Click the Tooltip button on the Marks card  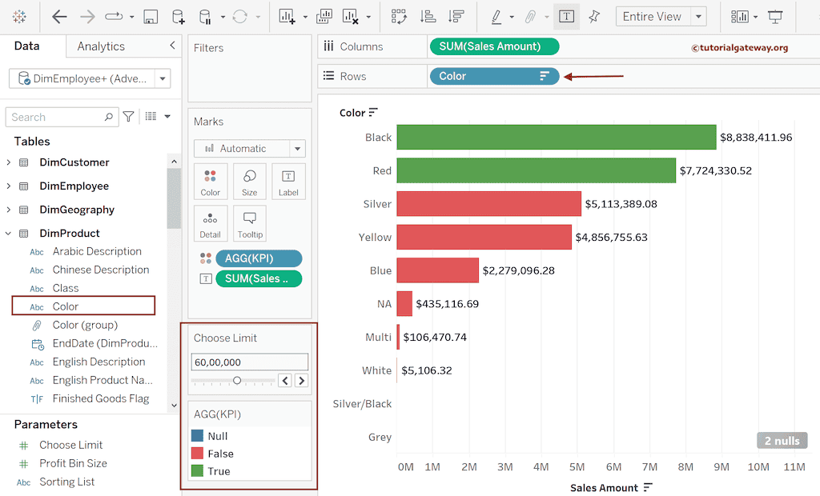249,223
